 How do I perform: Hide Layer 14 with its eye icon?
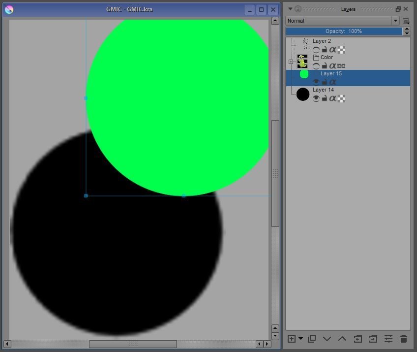pos(316,98)
